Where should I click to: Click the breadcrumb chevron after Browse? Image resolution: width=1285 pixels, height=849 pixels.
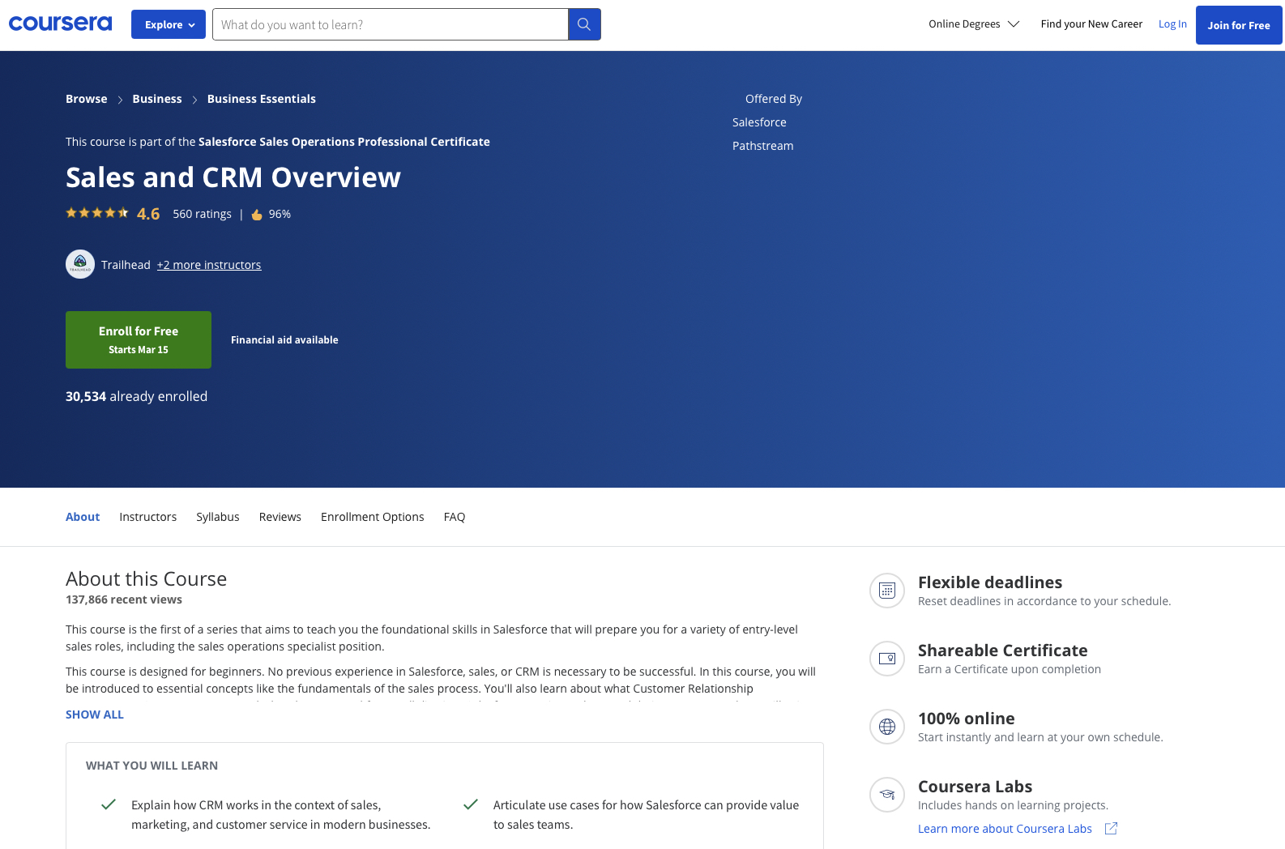coord(120,100)
